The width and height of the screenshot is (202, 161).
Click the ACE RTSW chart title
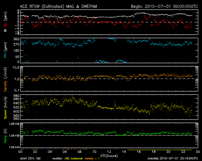(58, 6)
